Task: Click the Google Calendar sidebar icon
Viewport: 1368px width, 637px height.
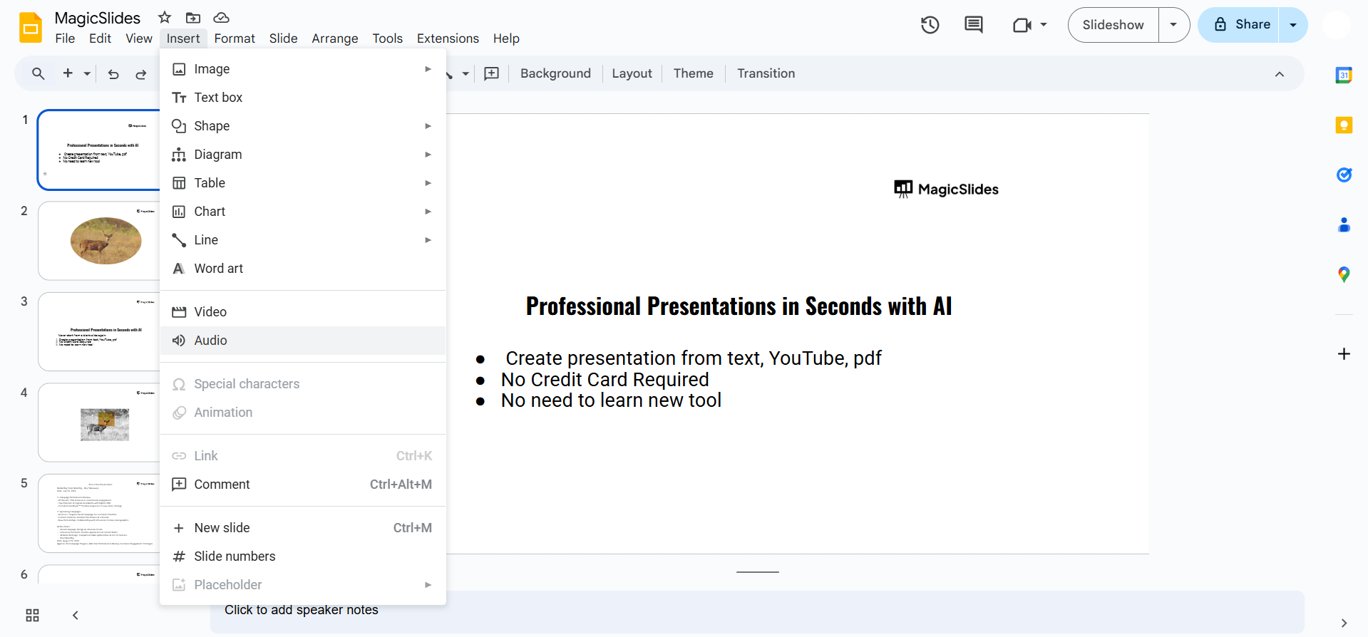Action: point(1344,75)
